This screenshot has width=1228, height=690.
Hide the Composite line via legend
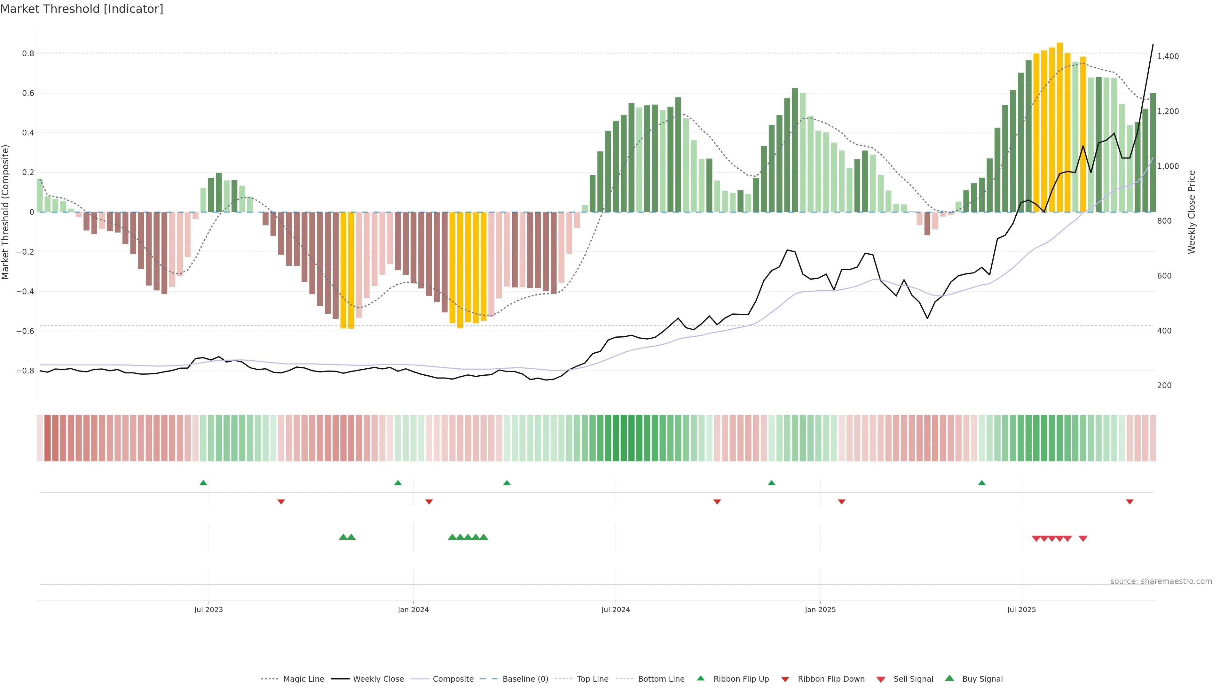point(453,679)
